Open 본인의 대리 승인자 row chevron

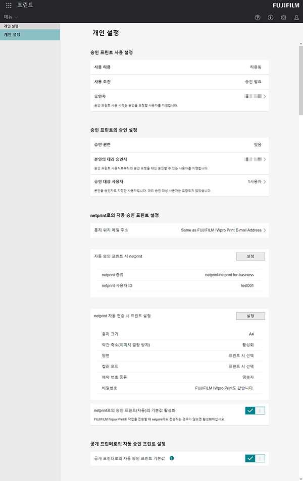[x=264, y=159]
